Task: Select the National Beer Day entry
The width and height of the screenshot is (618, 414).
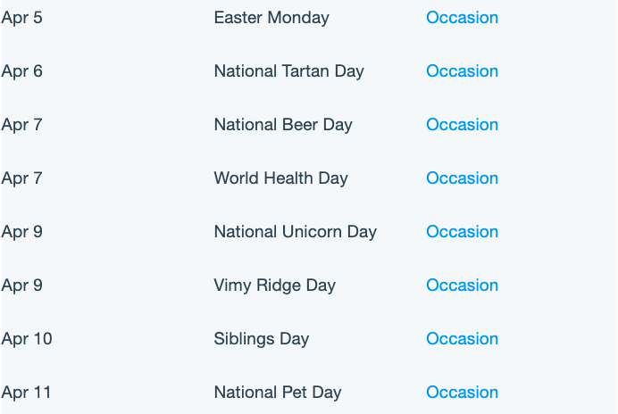Action: pyautogui.click(x=283, y=125)
